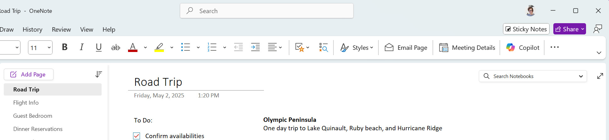Uncheck the Confirm availabilities checkbox
The width and height of the screenshot is (609, 140).
click(x=137, y=136)
